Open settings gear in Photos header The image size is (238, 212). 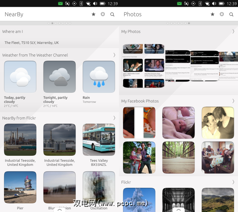(x=222, y=14)
